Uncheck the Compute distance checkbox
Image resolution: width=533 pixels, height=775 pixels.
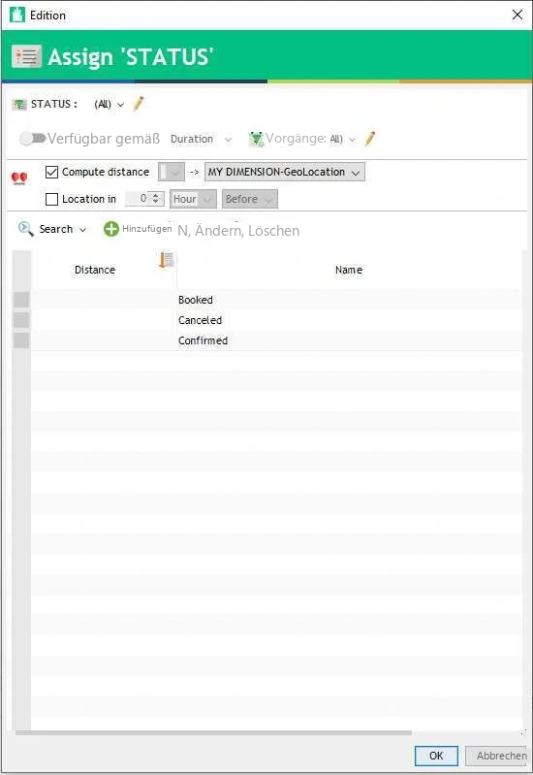(52, 172)
